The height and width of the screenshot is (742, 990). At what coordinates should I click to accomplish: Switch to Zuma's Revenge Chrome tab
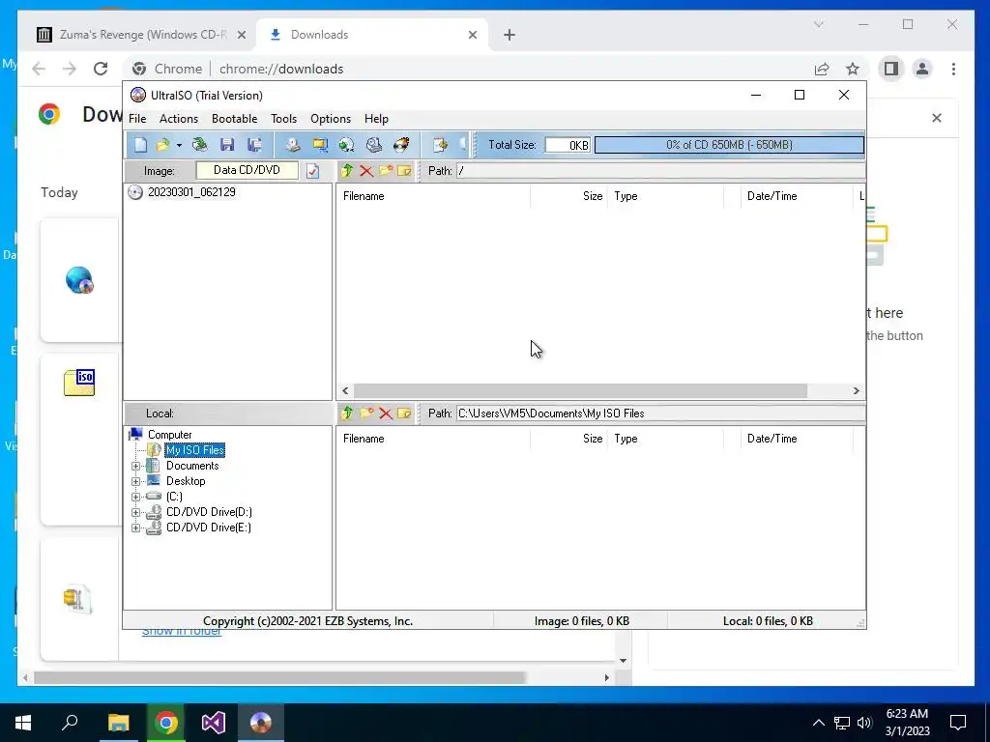coord(141,35)
